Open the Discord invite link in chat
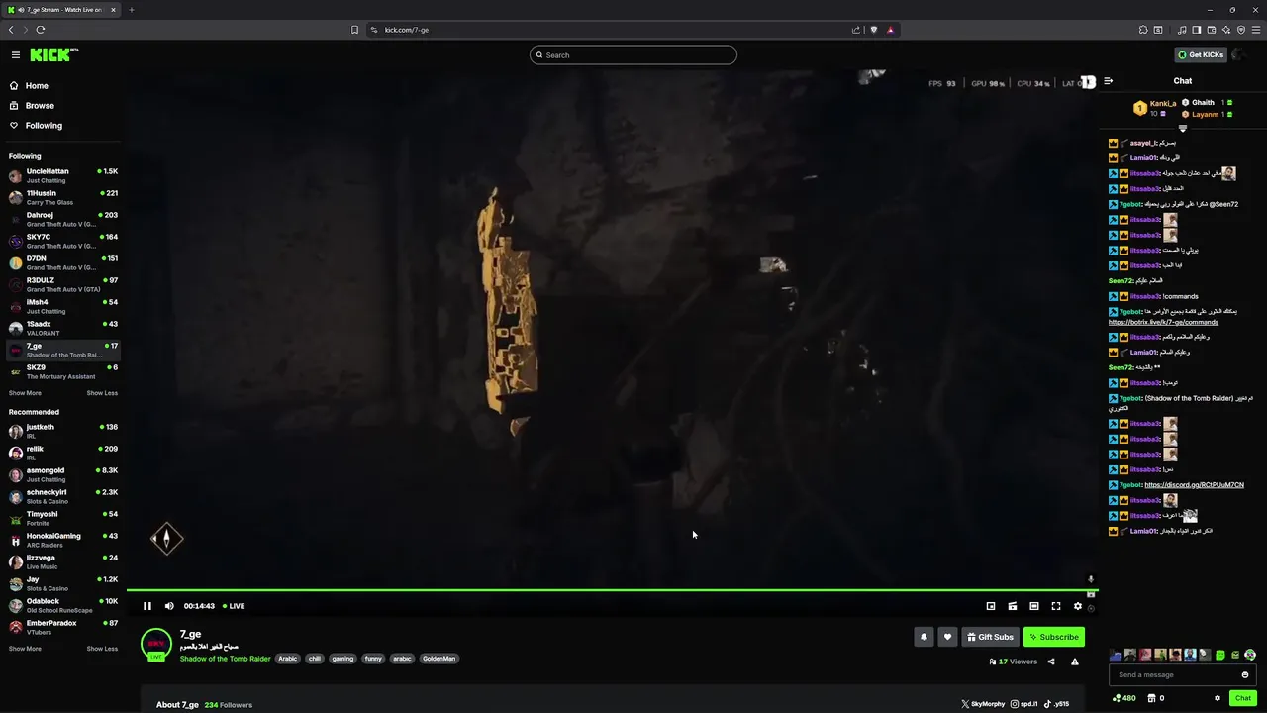The width and height of the screenshot is (1267, 713). pyautogui.click(x=1194, y=485)
